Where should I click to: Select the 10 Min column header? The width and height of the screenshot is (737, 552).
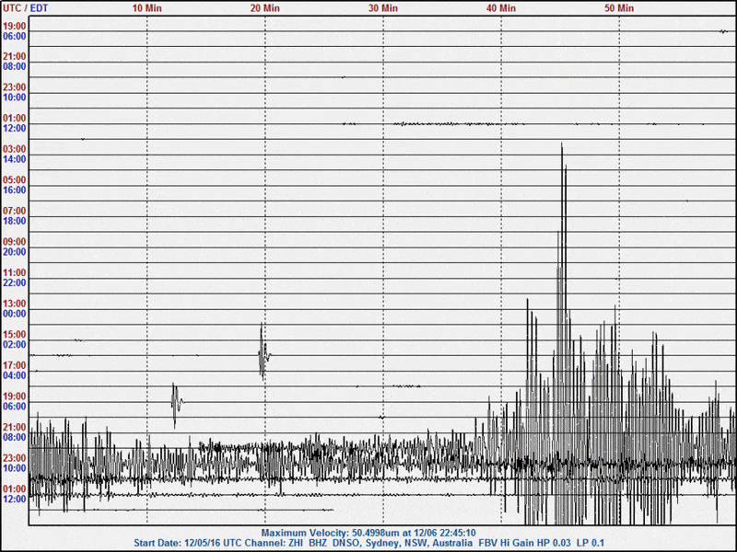pos(146,8)
